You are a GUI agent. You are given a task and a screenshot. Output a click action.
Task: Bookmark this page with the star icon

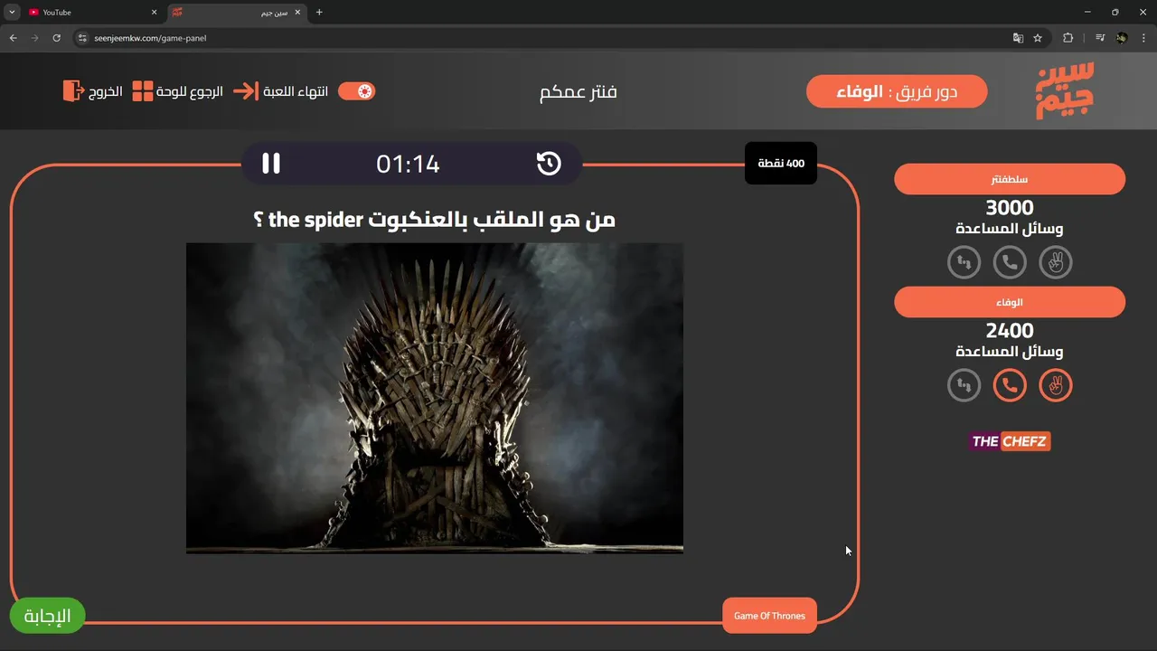click(1038, 38)
